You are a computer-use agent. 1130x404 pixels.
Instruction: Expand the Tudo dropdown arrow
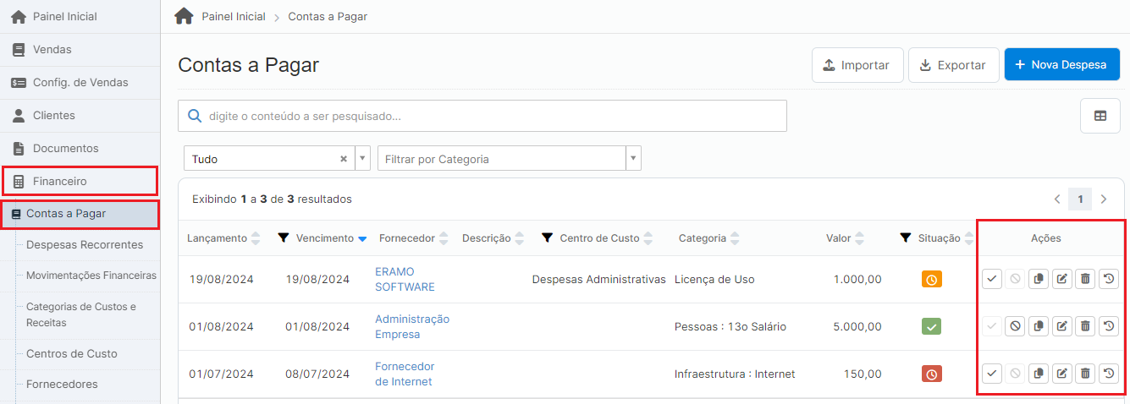(362, 159)
